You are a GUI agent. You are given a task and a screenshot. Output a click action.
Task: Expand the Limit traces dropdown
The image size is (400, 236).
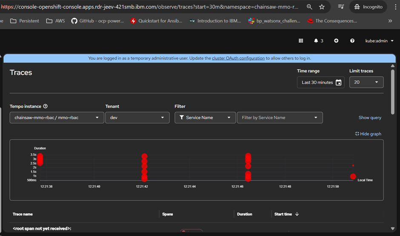click(x=366, y=82)
